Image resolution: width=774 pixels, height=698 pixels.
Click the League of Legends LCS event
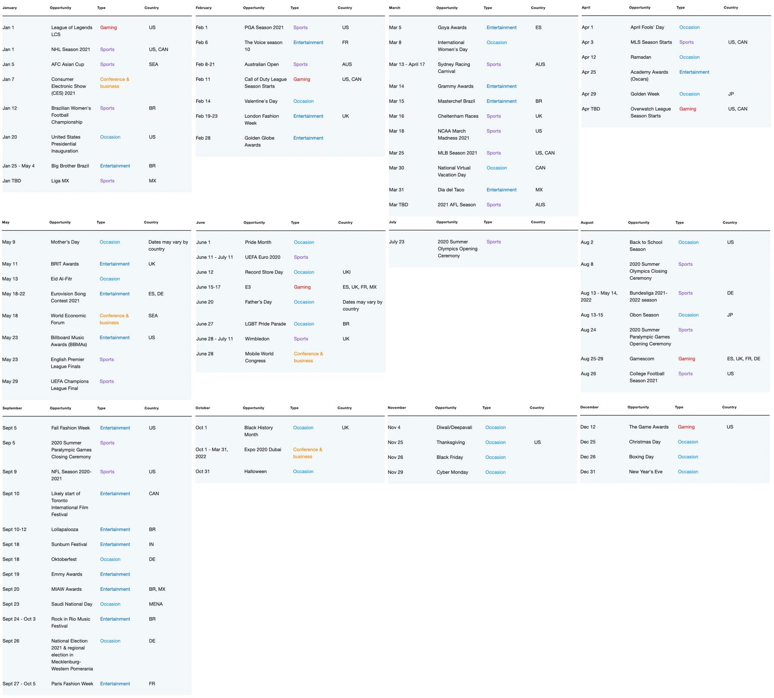click(71, 31)
